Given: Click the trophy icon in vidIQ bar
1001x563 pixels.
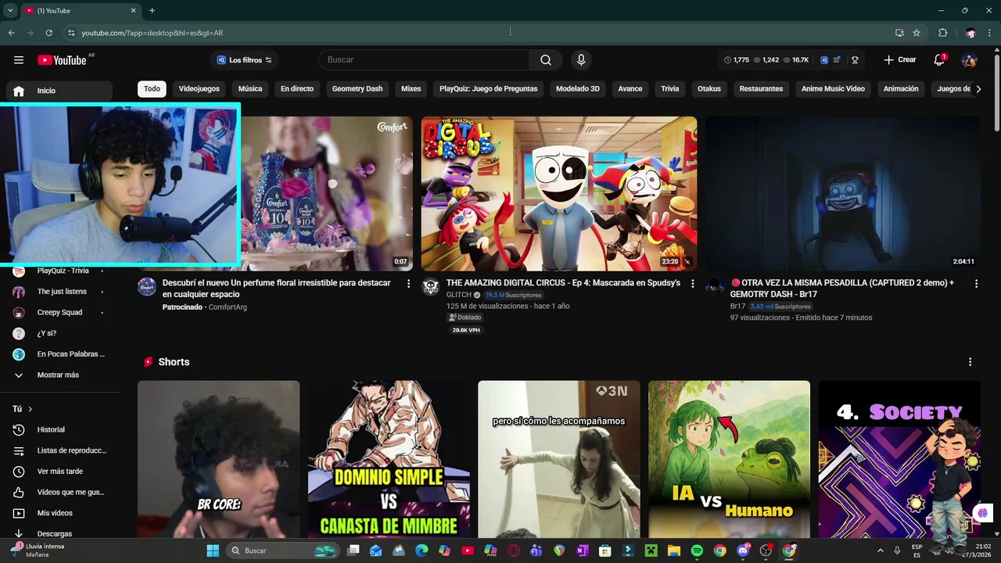Looking at the screenshot, I should (x=855, y=60).
